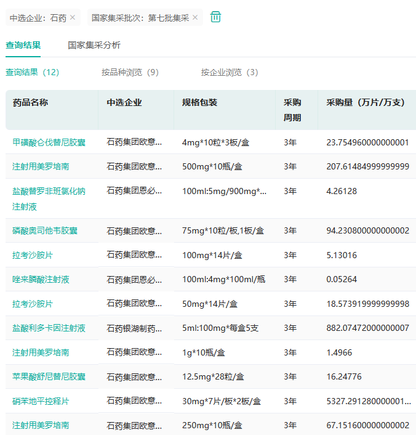The width and height of the screenshot is (416, 435).
Task: Click the 采购量（万片/万支）column header
Action: (366, 102)
